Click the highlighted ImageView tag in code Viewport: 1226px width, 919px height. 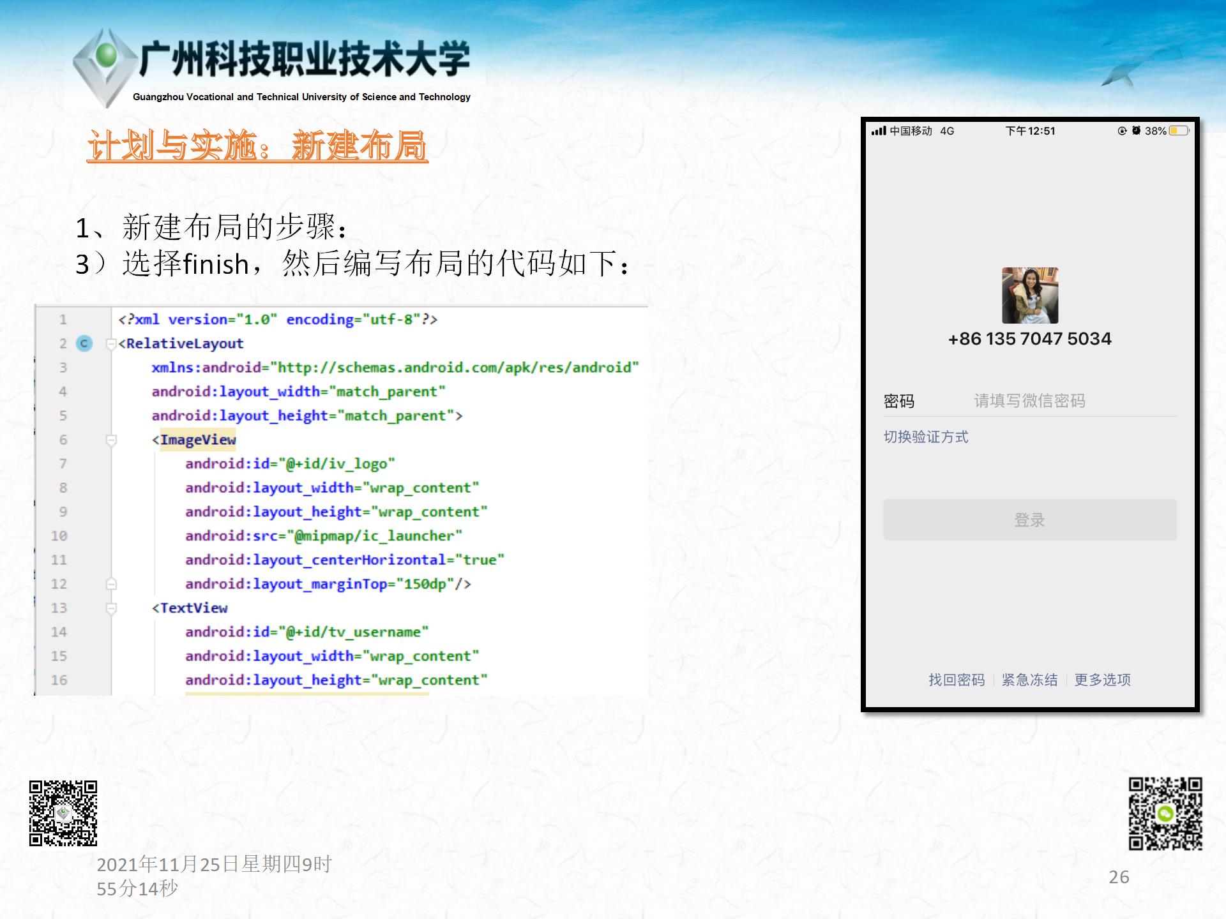coord(197,440)
